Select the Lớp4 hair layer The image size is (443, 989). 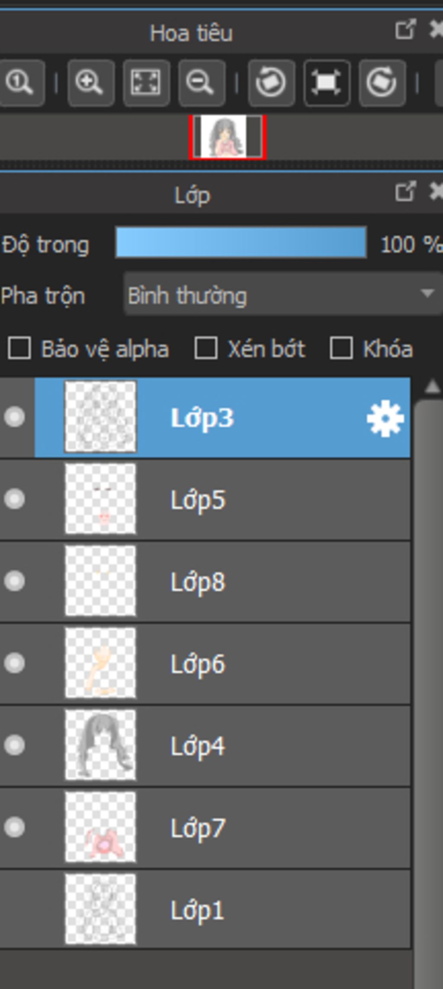point(205,745)
